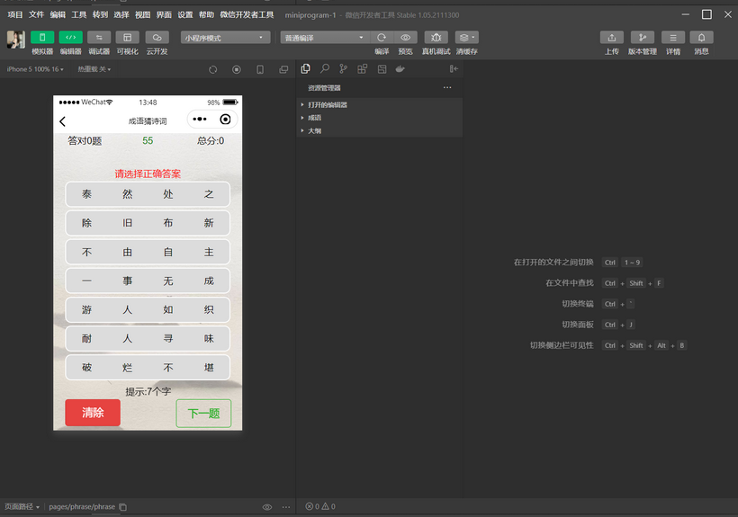Select the extensions icon in editor sidebar
The image size is (738, 517).
pyautogui.click(x=363, y=69)
